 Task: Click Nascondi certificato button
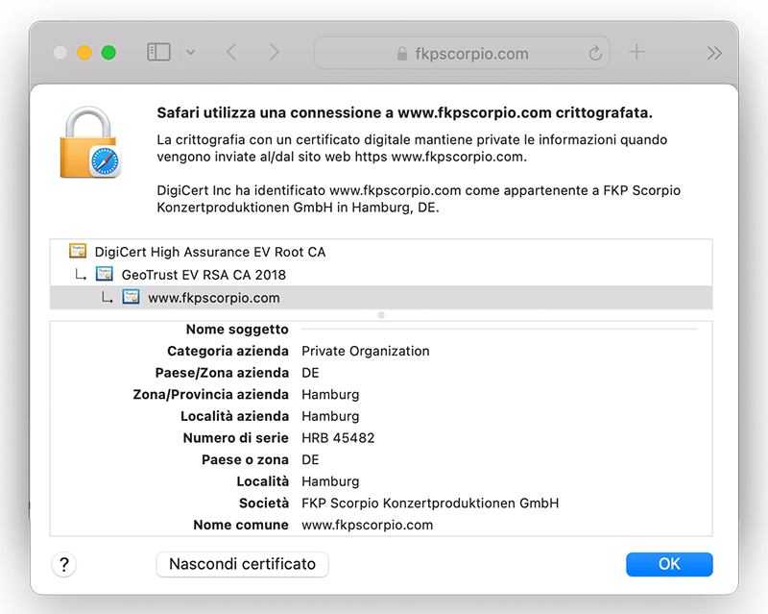(243, 564)
